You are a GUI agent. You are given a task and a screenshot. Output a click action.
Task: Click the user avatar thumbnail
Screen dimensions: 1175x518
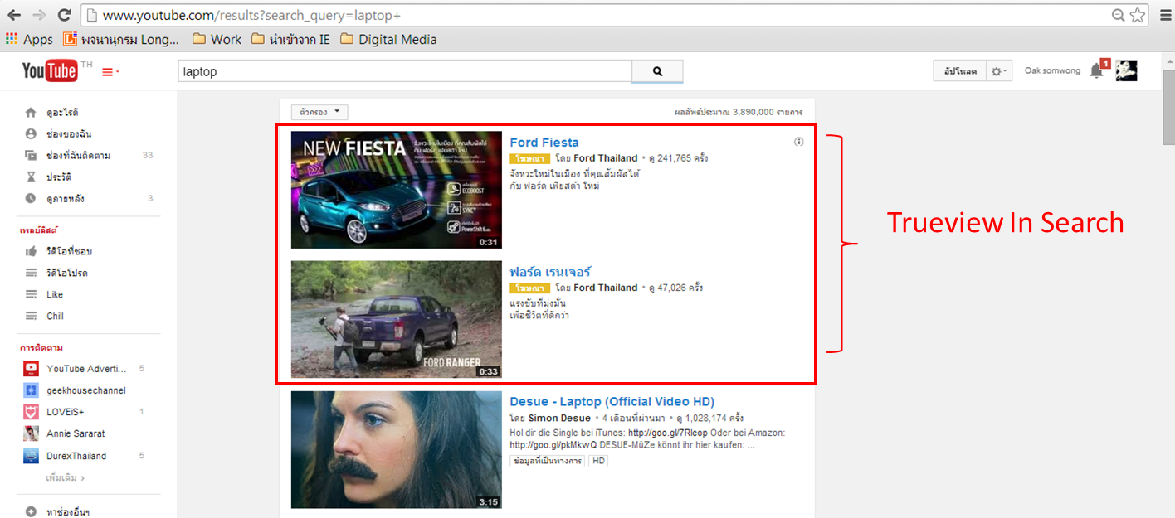1126,71
